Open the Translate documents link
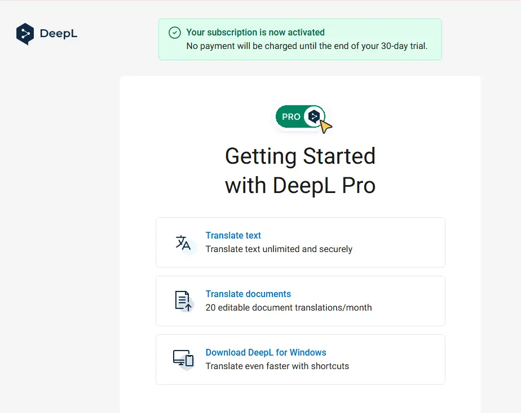The width and height of the screenshot is (521, 413). click(248, 294)
